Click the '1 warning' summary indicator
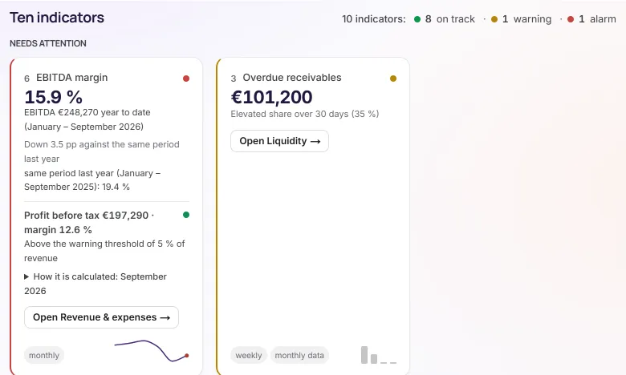 pyautogui.click(x=522, y=19)
